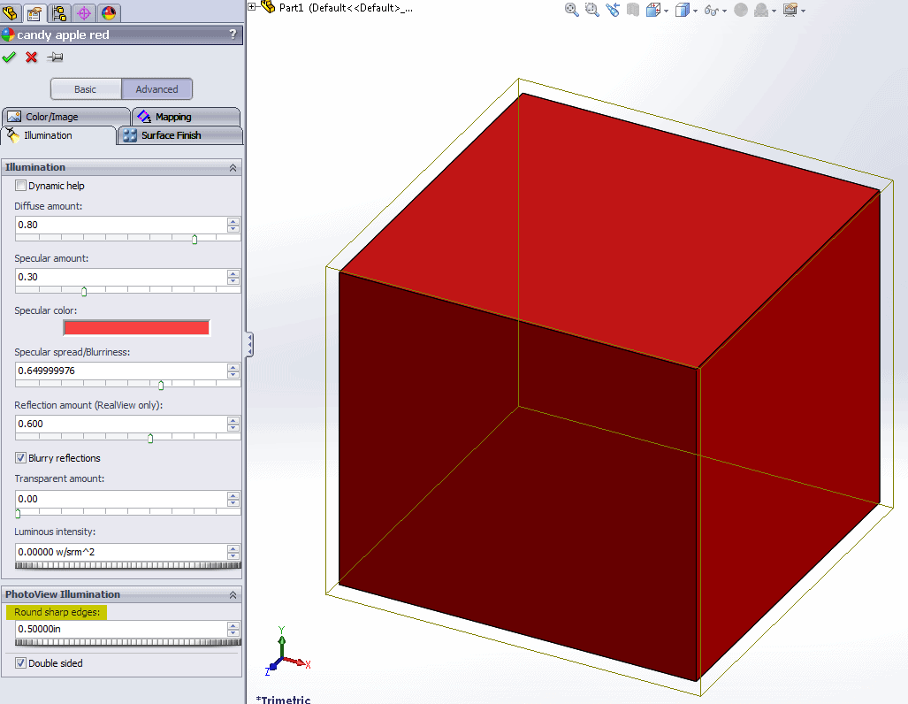Open the DisplayManager colored sphere tab

click(108, 12)
